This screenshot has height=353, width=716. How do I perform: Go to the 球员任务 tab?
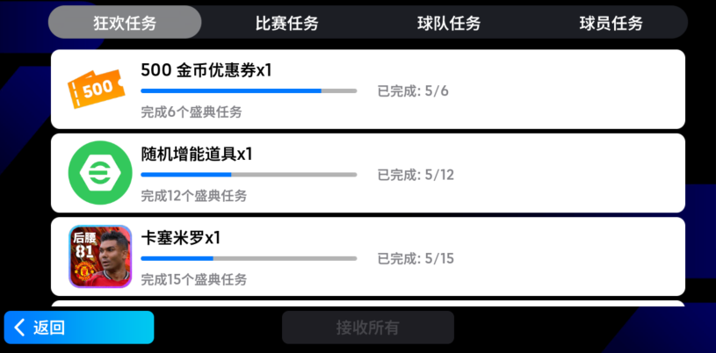(611, 23)
